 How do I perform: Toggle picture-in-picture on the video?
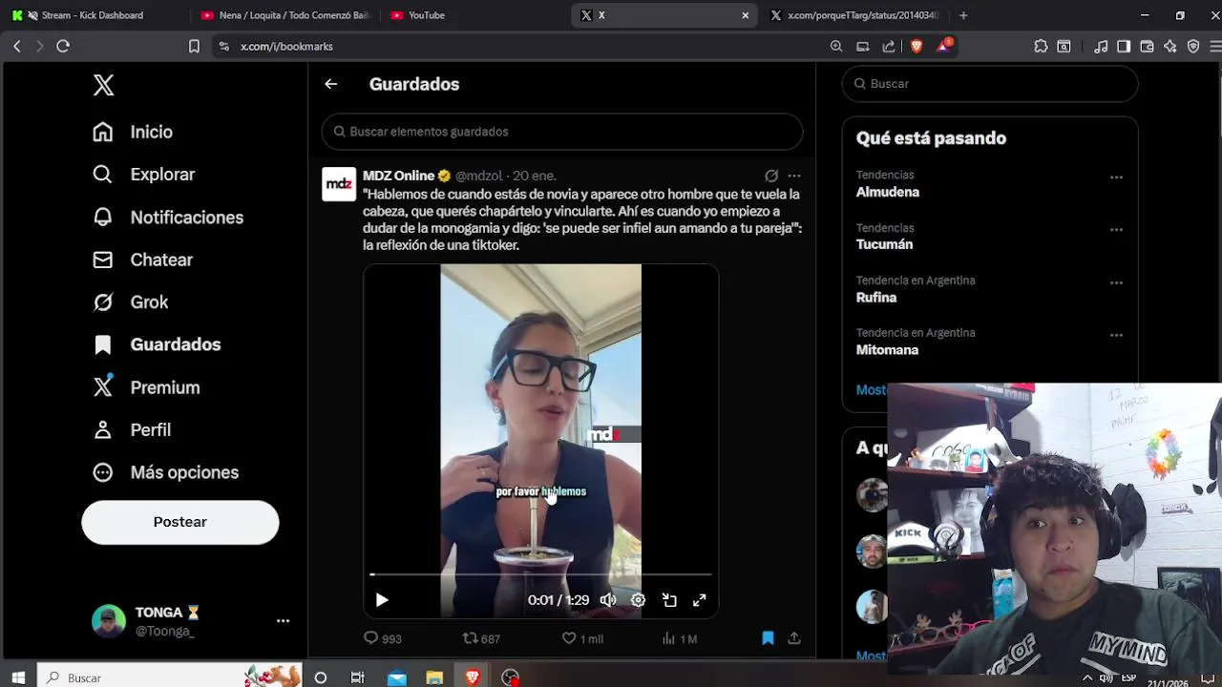[x=669, y=600]
